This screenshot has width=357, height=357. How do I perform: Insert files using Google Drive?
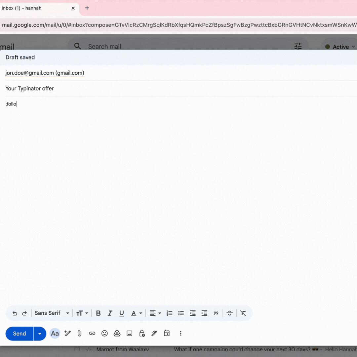tap(117, 334)
